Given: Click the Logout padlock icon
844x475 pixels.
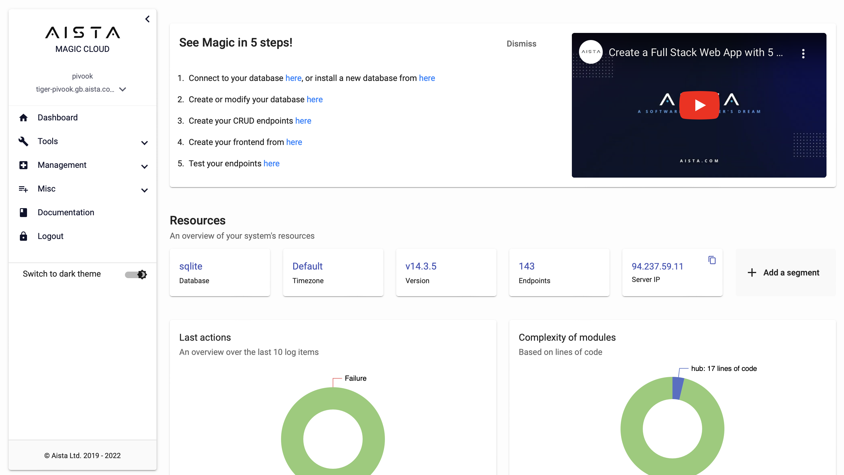Looking at the screenshot, I should [23, 236].
